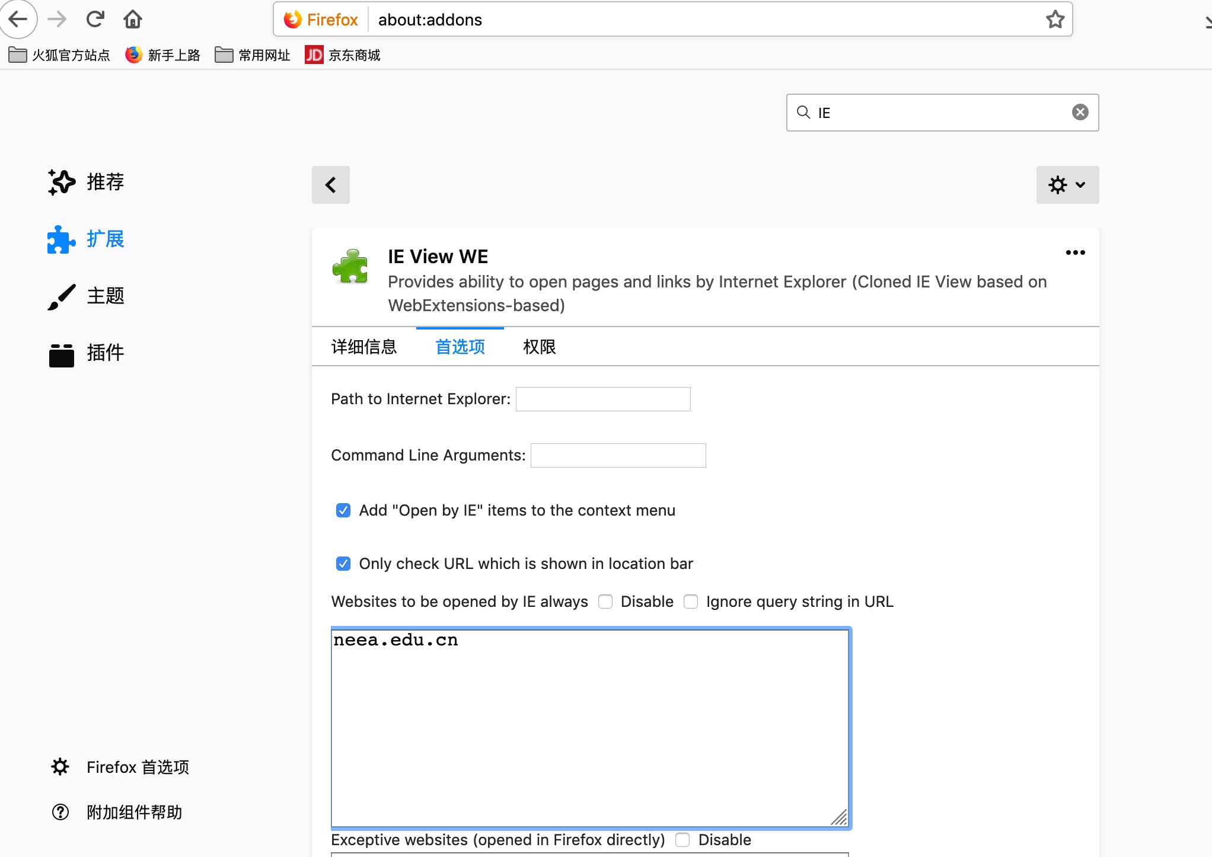Screen dimensions: 1212x857
Task: Click the IE View WE puzzle icon
Action: (x=350, y=266)
